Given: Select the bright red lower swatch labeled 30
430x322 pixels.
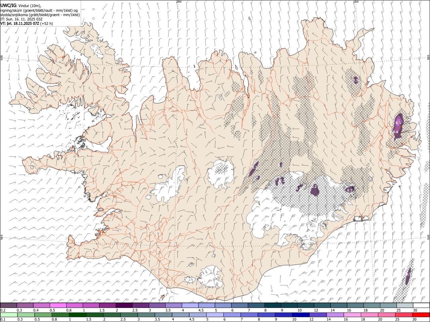Looking at the screenshot, I should pos(421,315).
